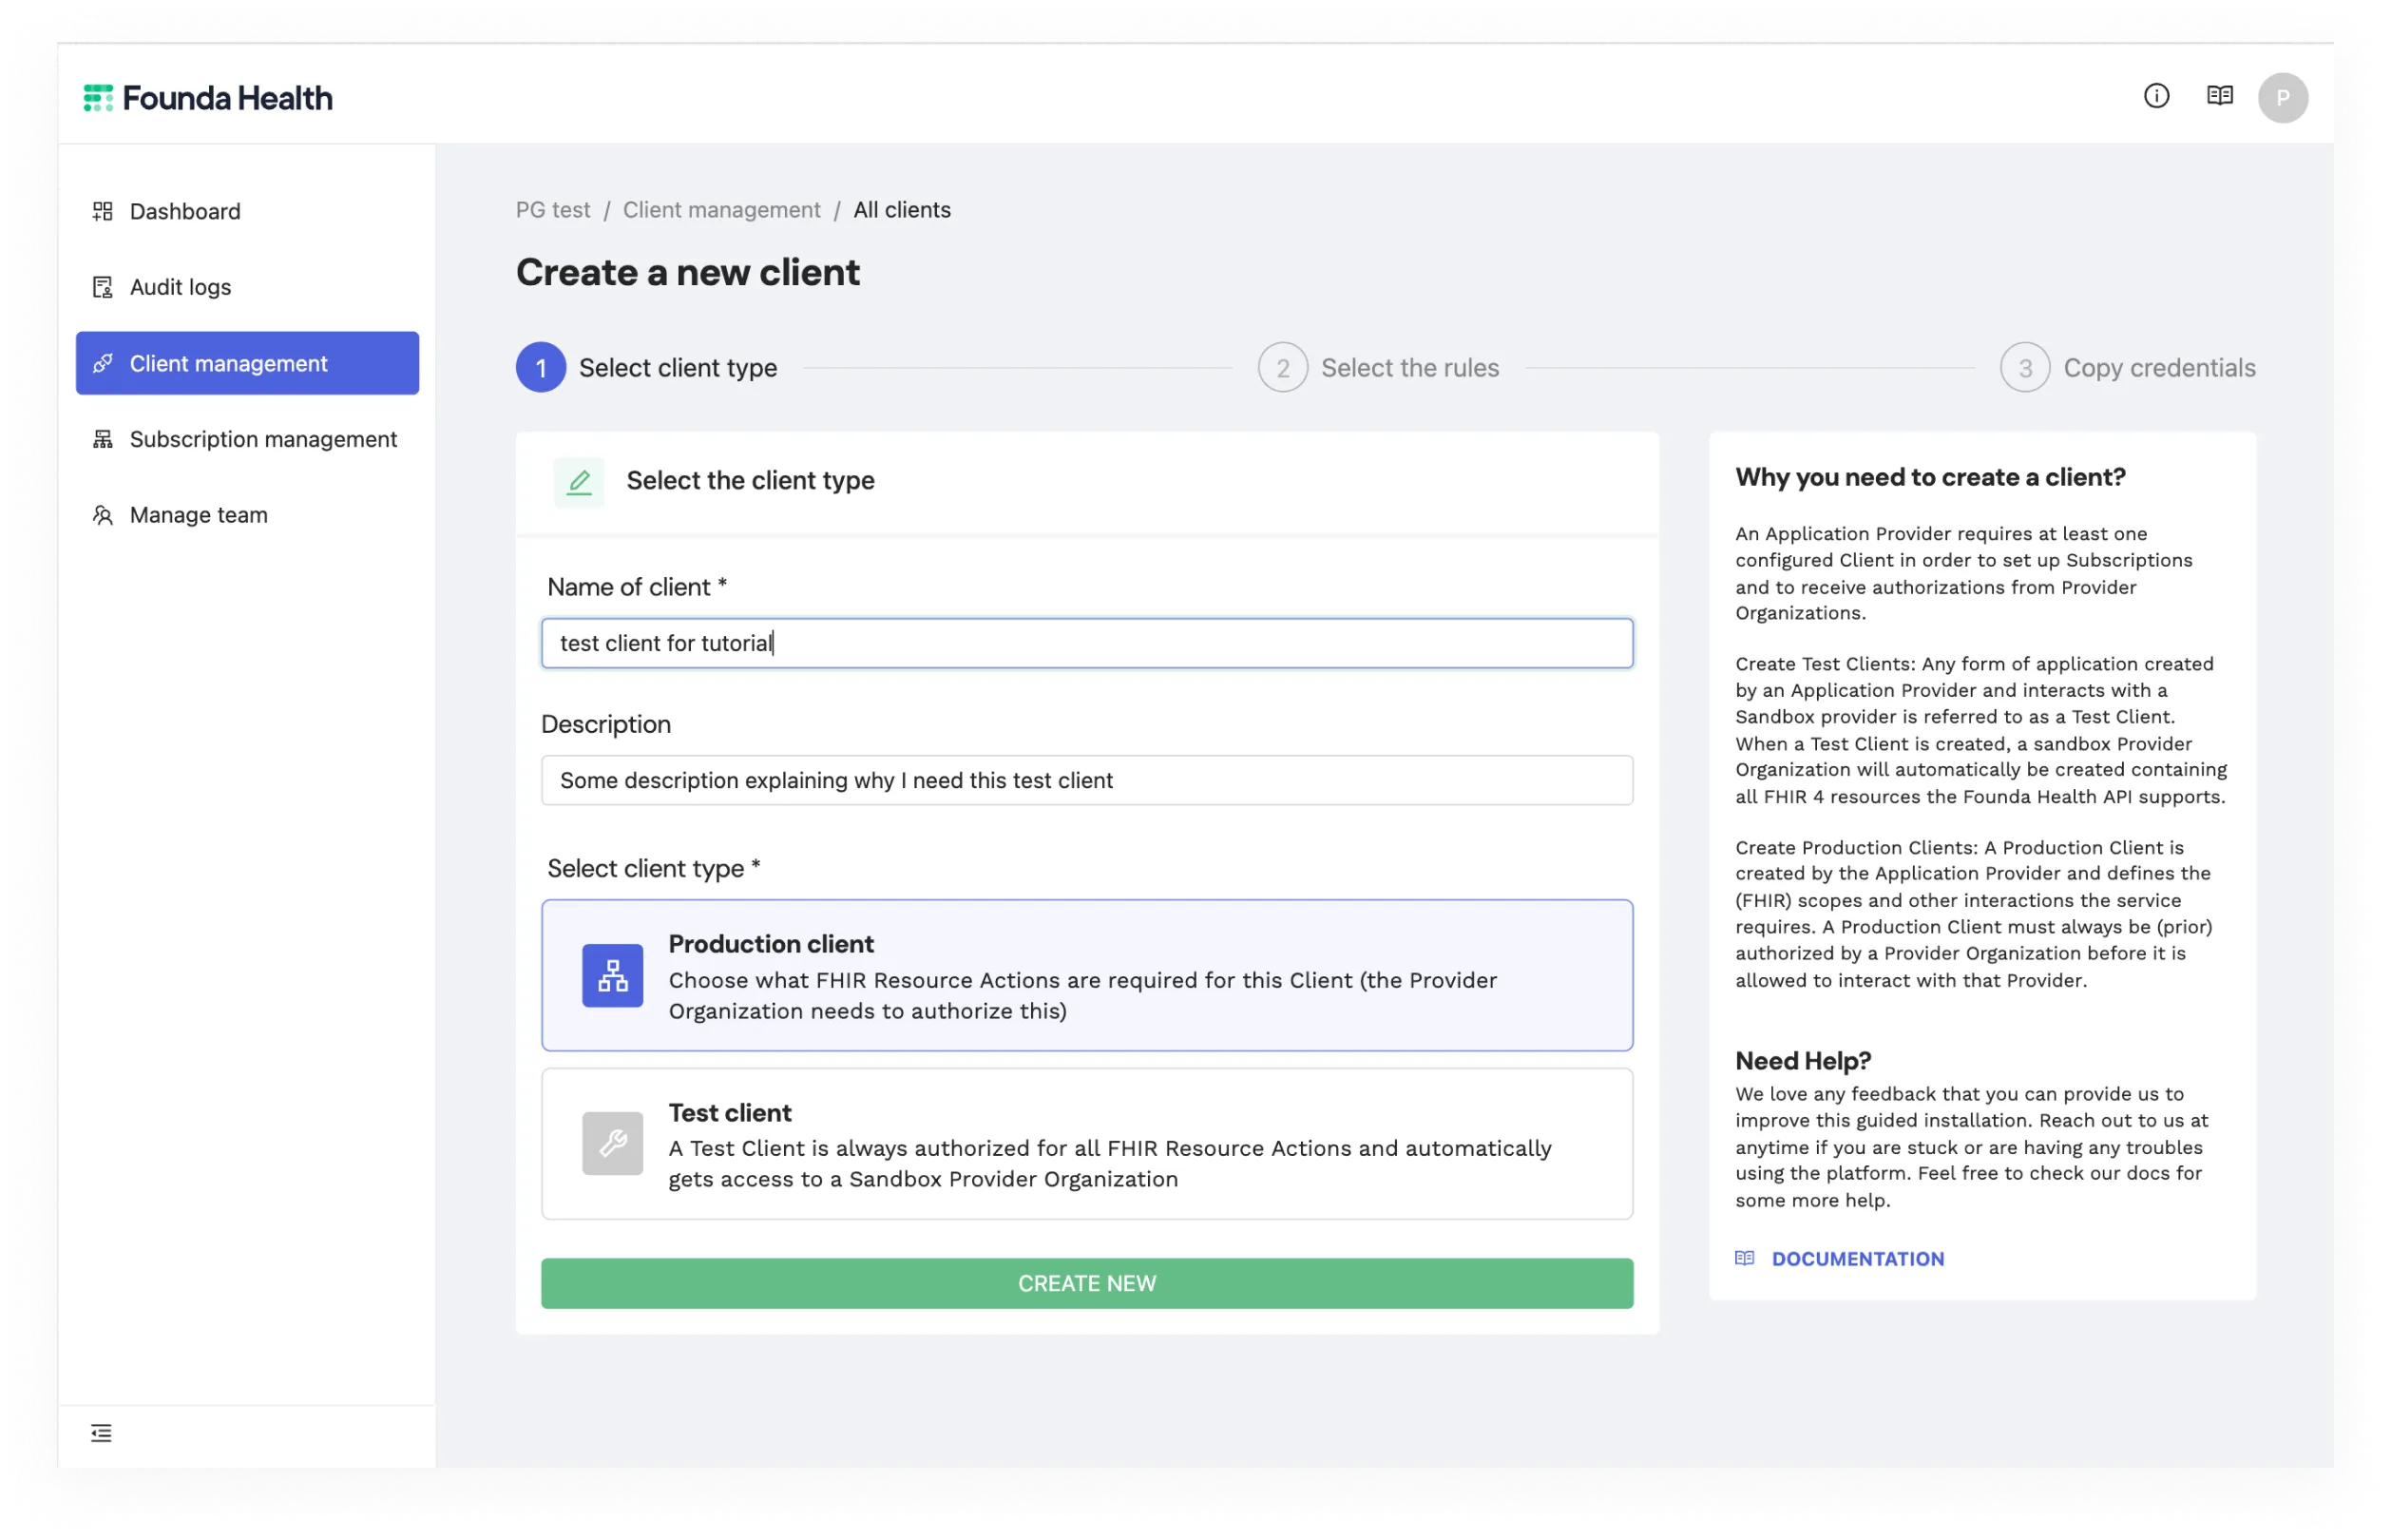
Task: Go to Dashboard in the sidebar
Action: pos(247,211)
